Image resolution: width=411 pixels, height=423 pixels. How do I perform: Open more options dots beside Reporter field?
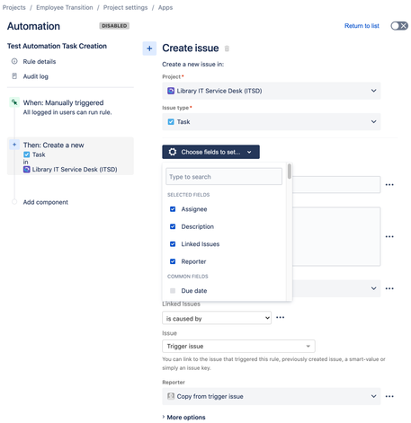click(x=389, y=396)
